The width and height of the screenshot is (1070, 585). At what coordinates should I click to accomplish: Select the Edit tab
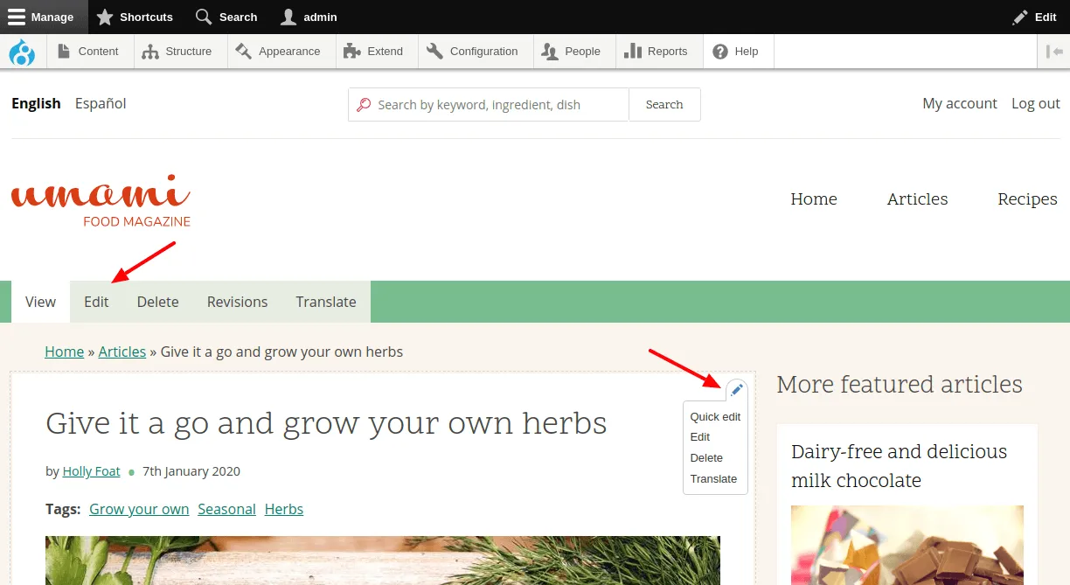click(x=96, y=302)
